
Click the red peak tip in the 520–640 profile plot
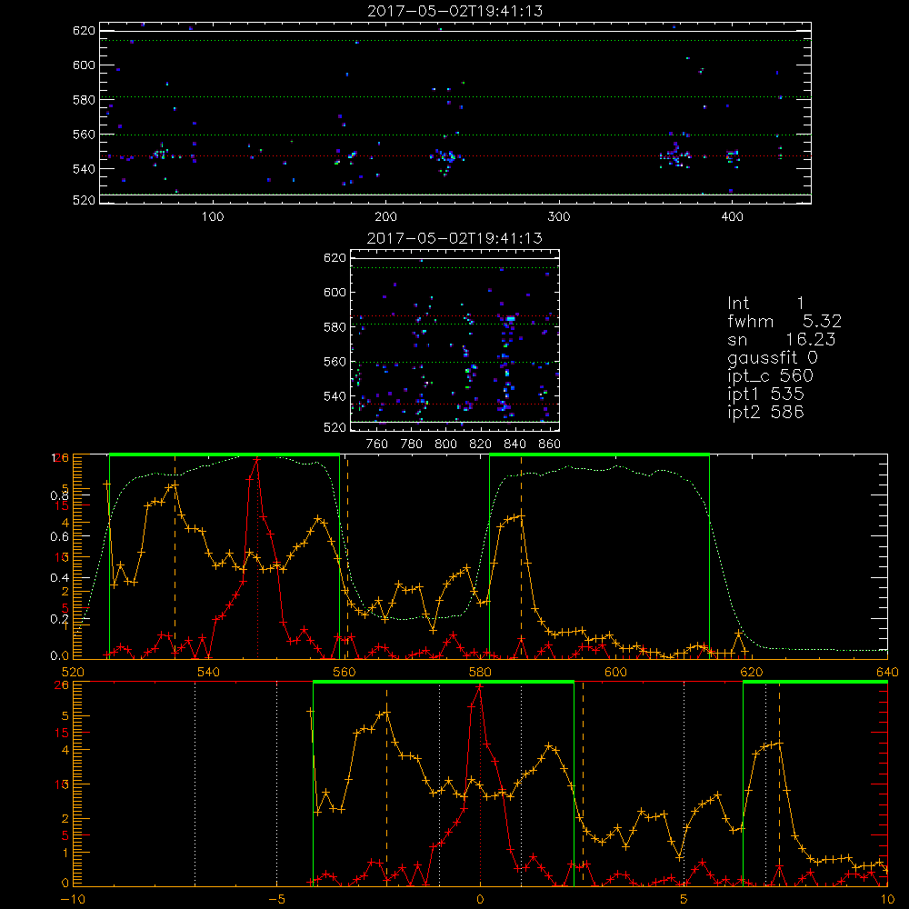257,459
